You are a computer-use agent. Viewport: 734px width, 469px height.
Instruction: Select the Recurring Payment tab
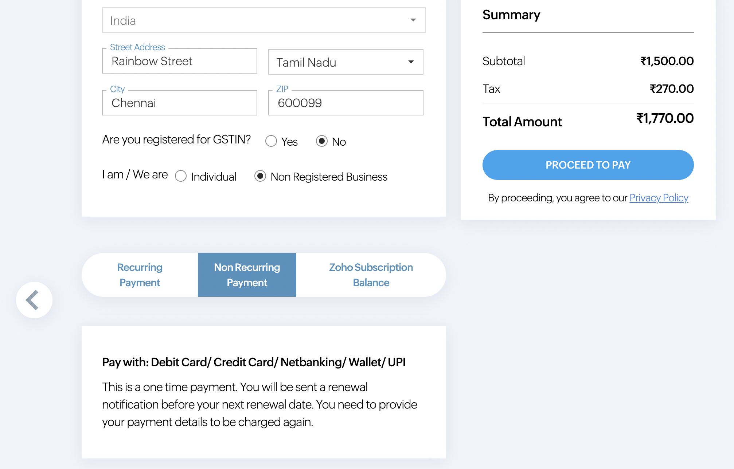[140, 274]
